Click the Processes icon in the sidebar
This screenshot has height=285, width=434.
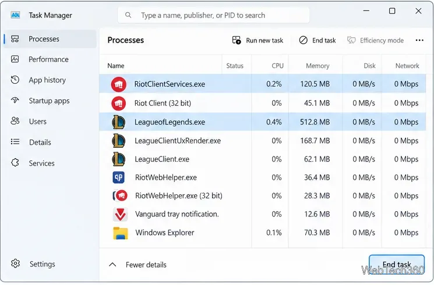tap(15, 39)
